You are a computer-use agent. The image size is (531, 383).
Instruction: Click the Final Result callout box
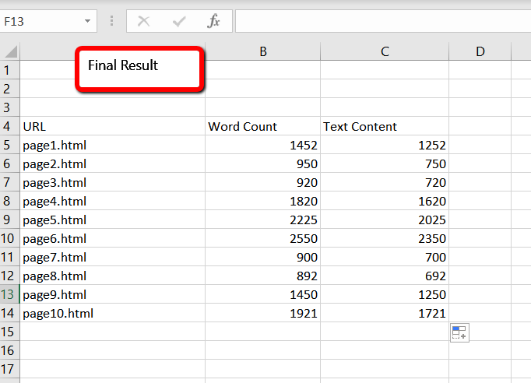[140, 69]
